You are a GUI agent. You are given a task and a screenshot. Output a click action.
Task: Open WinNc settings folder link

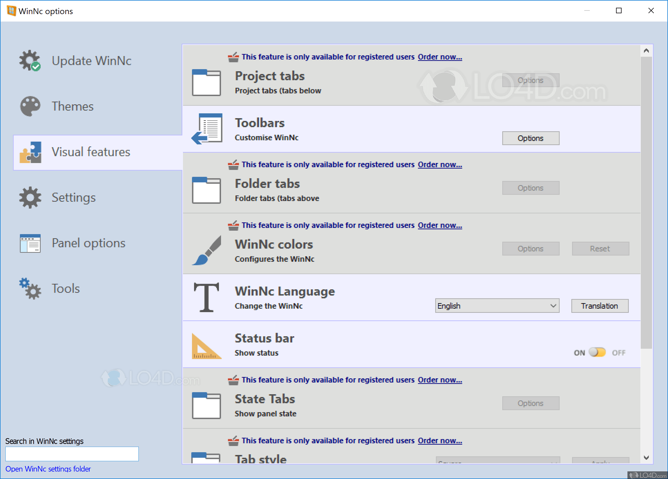point(48,469)
